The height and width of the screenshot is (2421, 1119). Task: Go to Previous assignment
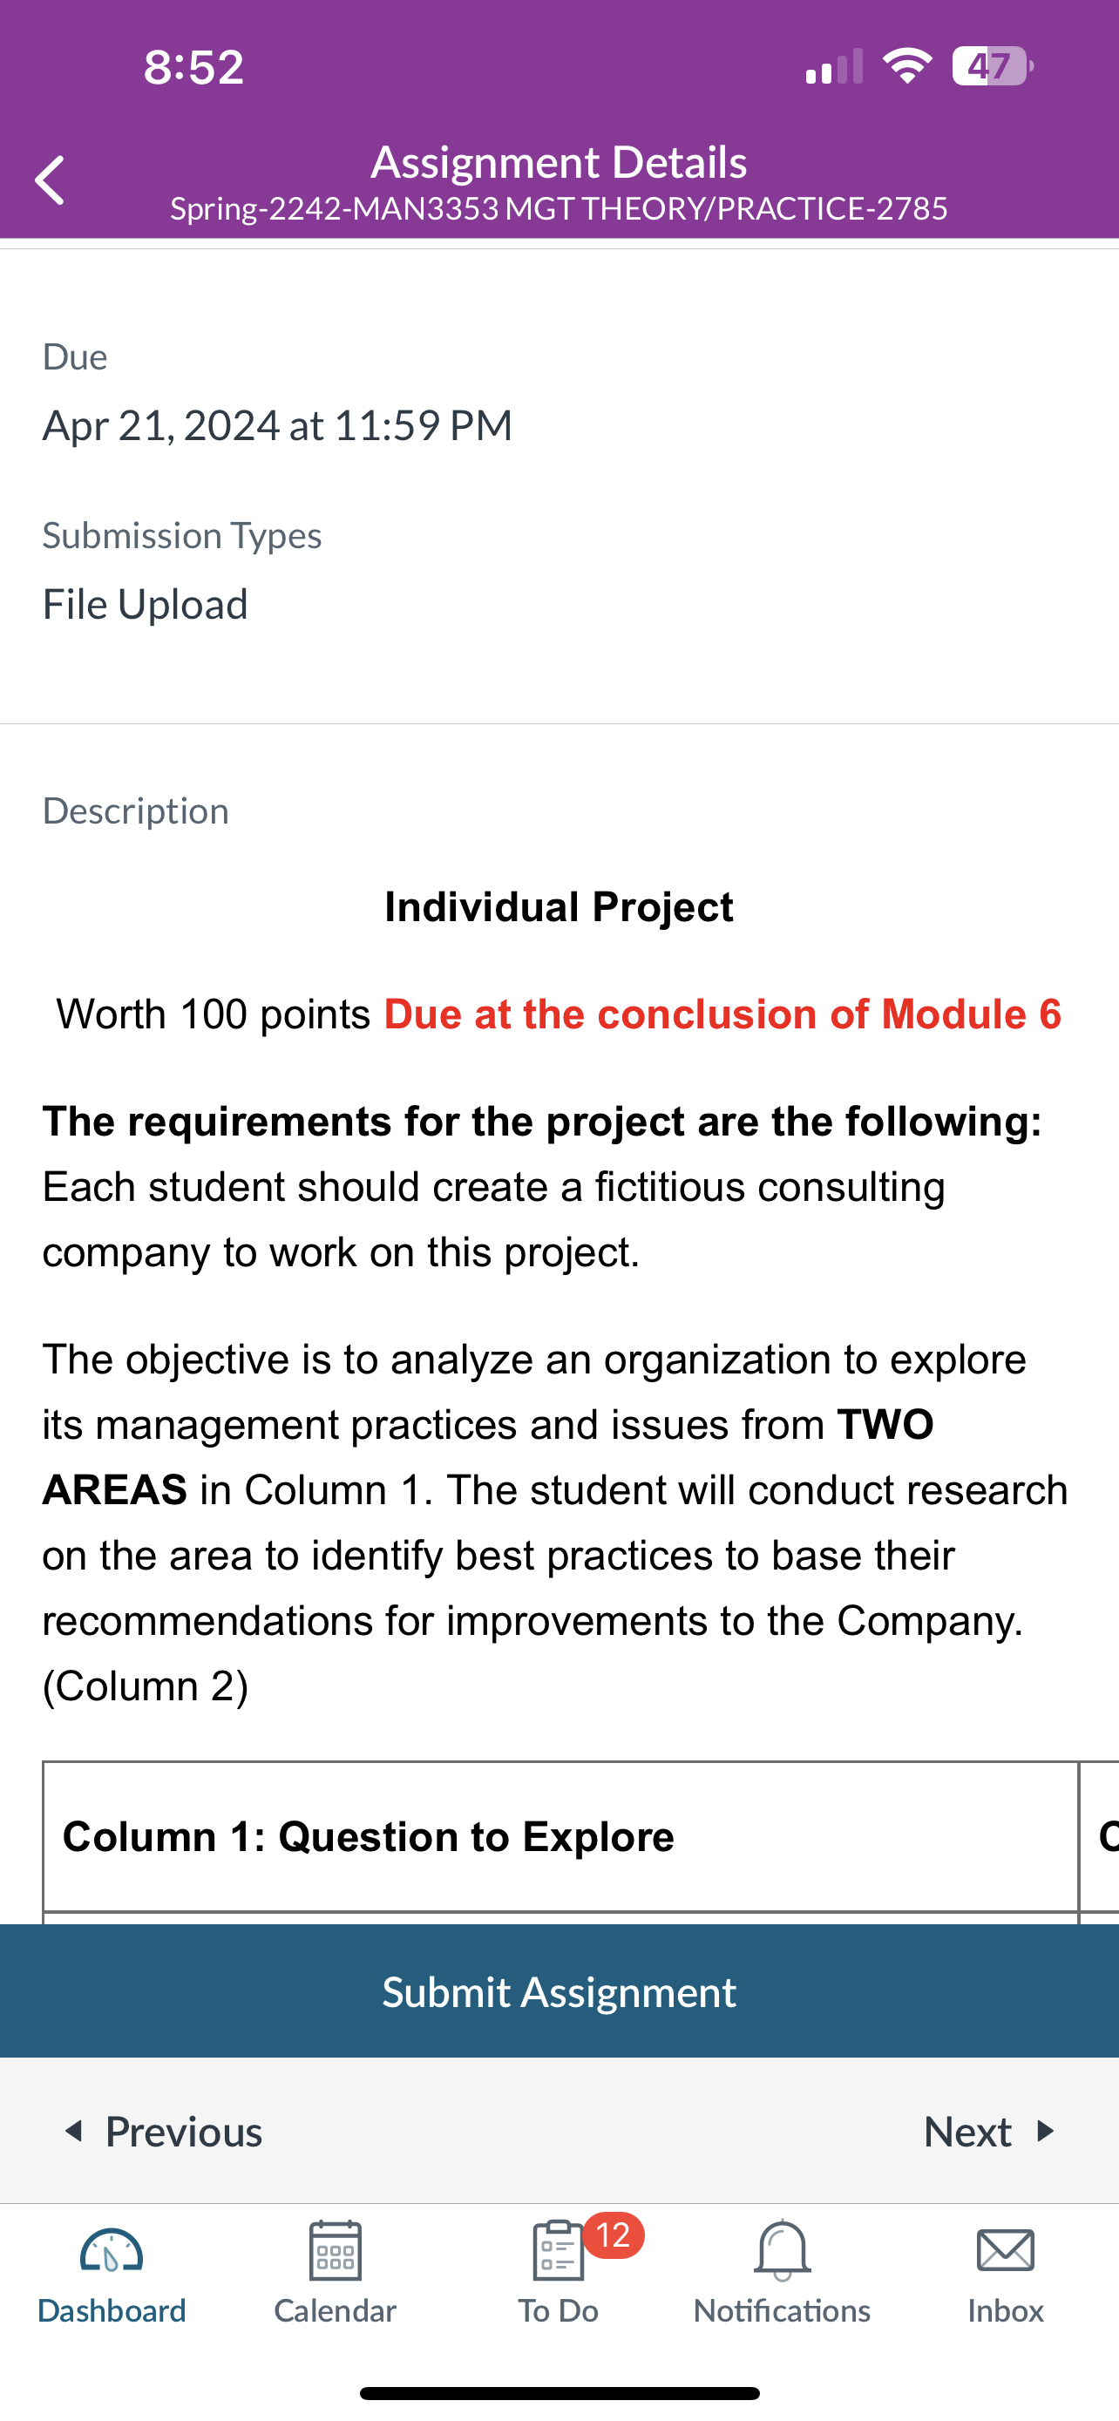coord(164,2131)
